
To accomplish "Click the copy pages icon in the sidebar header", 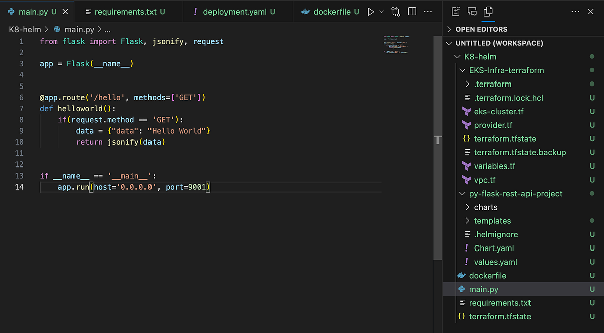I will click(x=488, y=11).
